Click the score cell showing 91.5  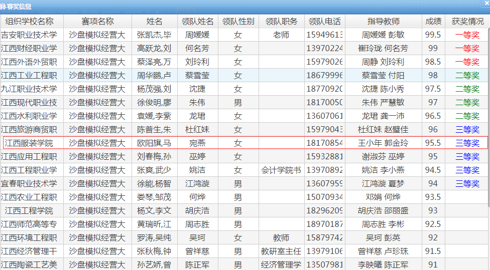tap(433, 251)
